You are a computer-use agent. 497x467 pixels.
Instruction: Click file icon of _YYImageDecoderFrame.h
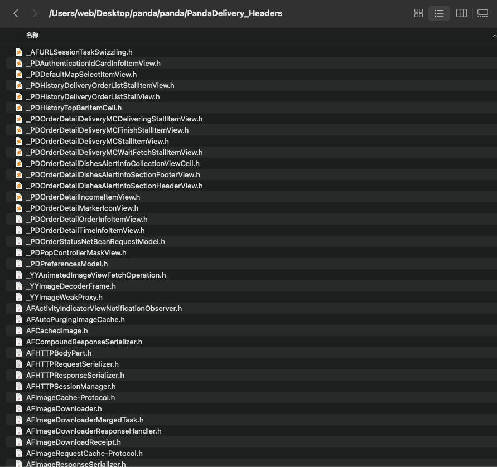(19, 286)
